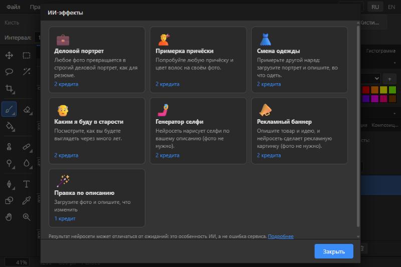Open the Правка по описанию effect card
The width and height of the screenshot is (401, 267).
click(97, 198)
